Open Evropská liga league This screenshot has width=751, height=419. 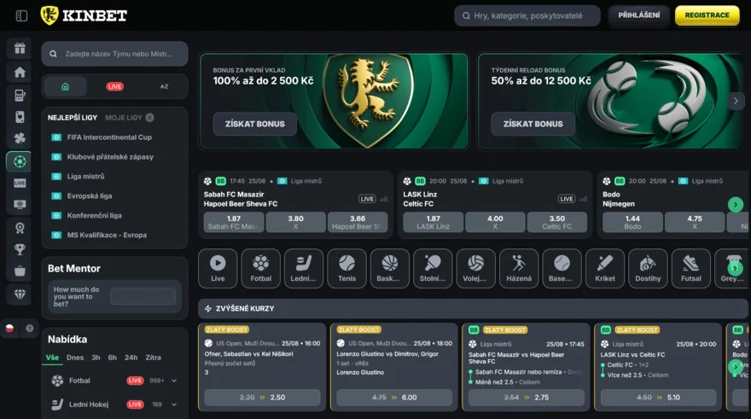click(x=90, y=196)
